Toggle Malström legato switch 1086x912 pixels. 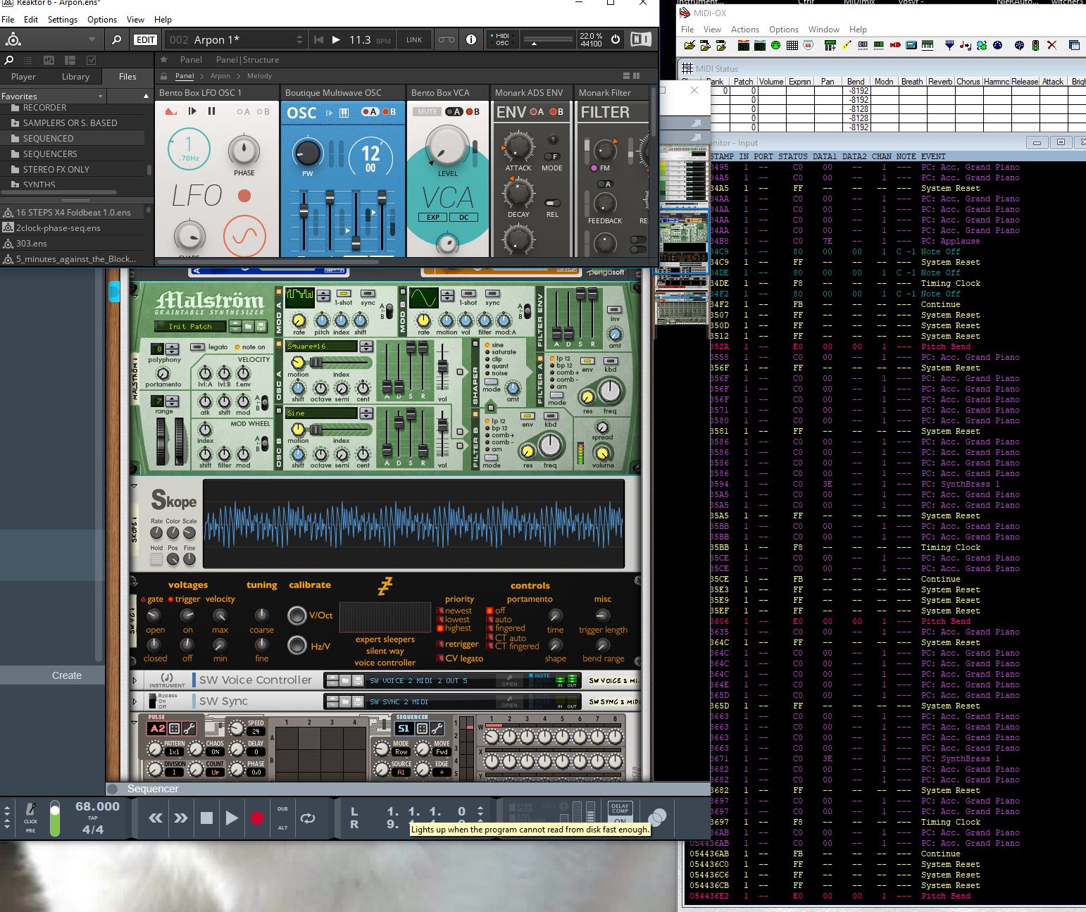click(197, 346)
